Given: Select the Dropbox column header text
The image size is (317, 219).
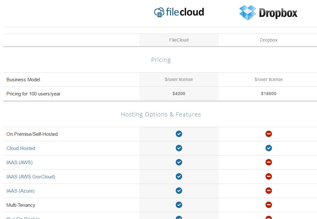Looking at the screenshot, I should pos(269,40).
